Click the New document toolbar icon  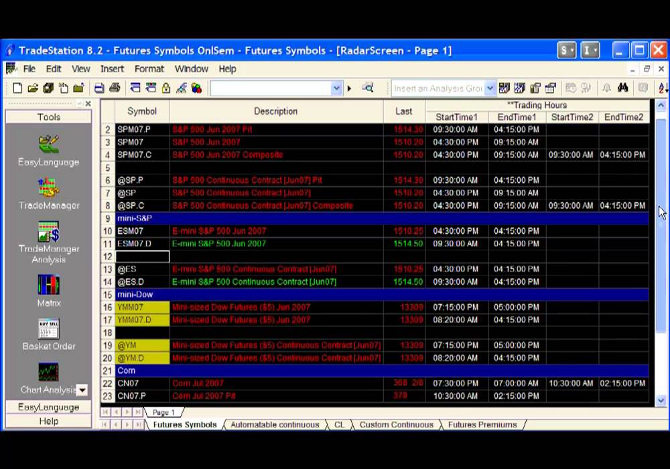[17, 88]
